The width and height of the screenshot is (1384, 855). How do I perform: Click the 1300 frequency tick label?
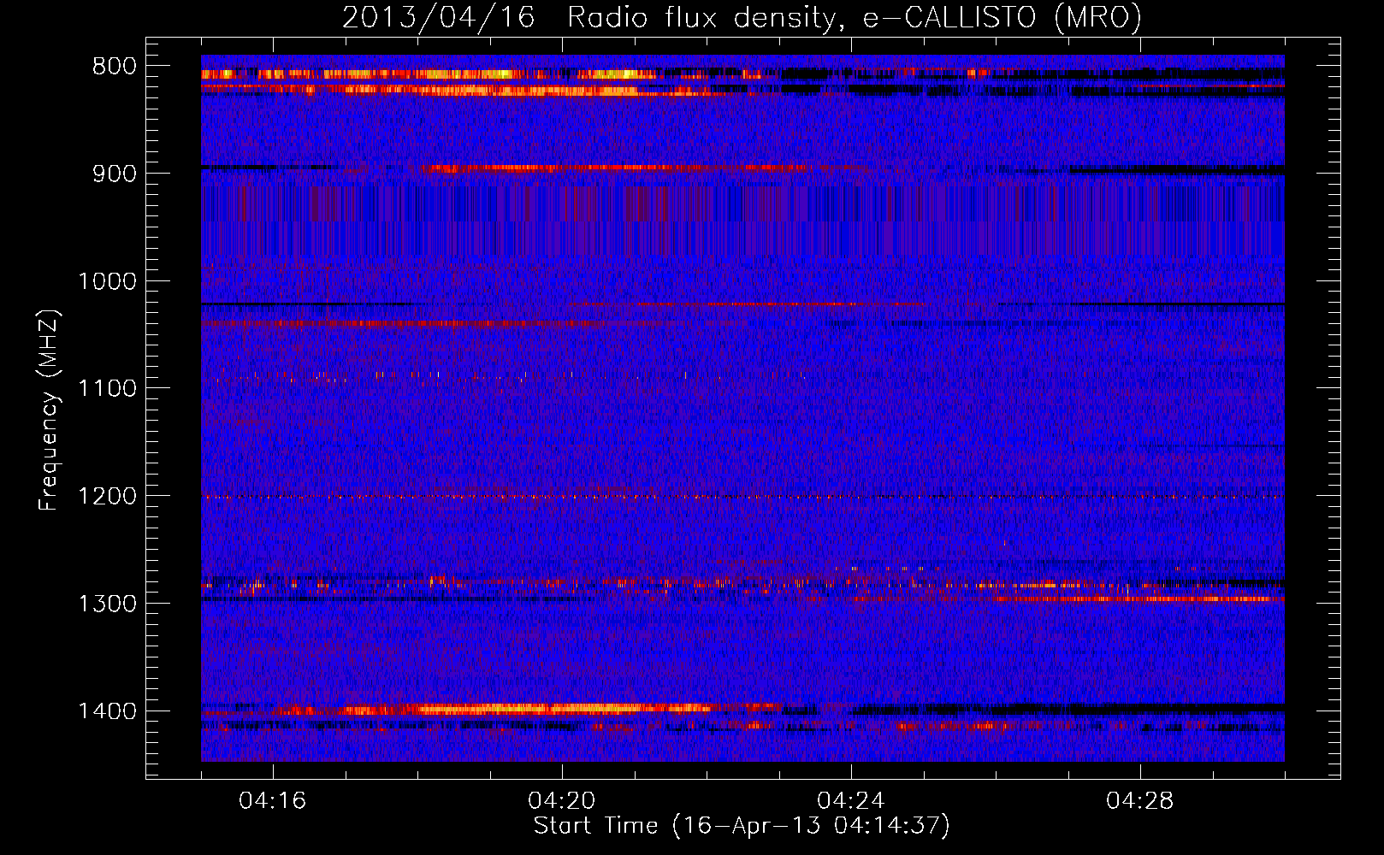coord(107,604)
